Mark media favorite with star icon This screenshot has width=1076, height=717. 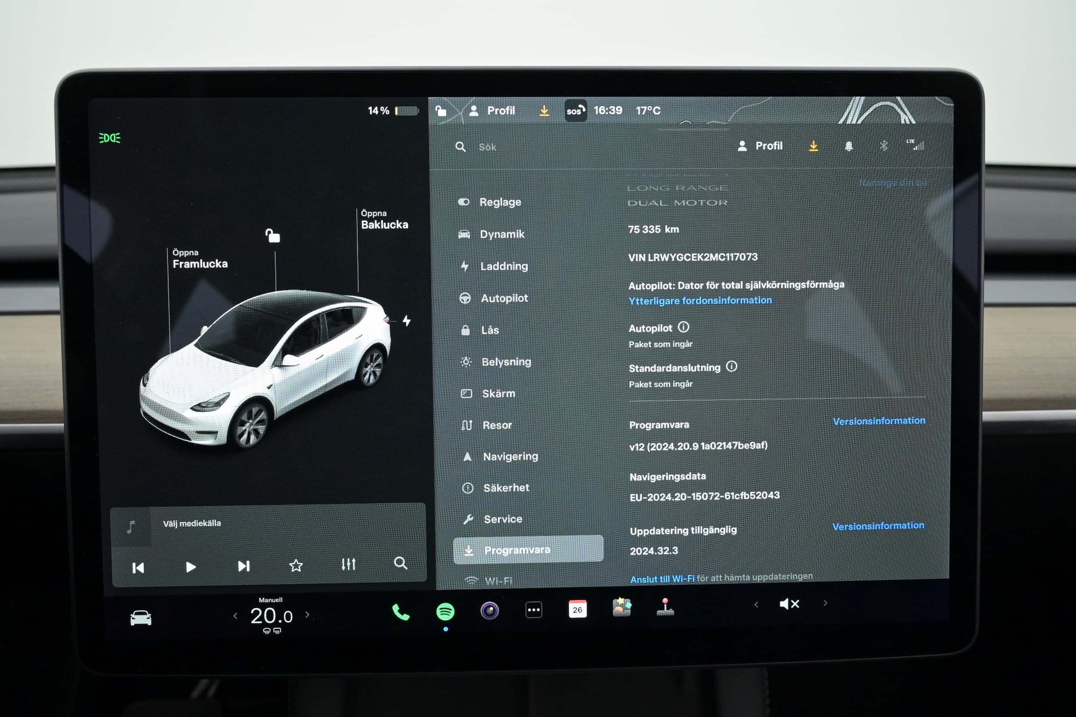296,566
